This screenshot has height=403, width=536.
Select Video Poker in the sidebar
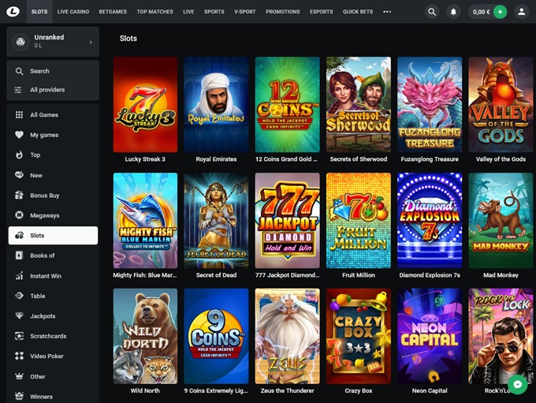[x=46, y=356]
